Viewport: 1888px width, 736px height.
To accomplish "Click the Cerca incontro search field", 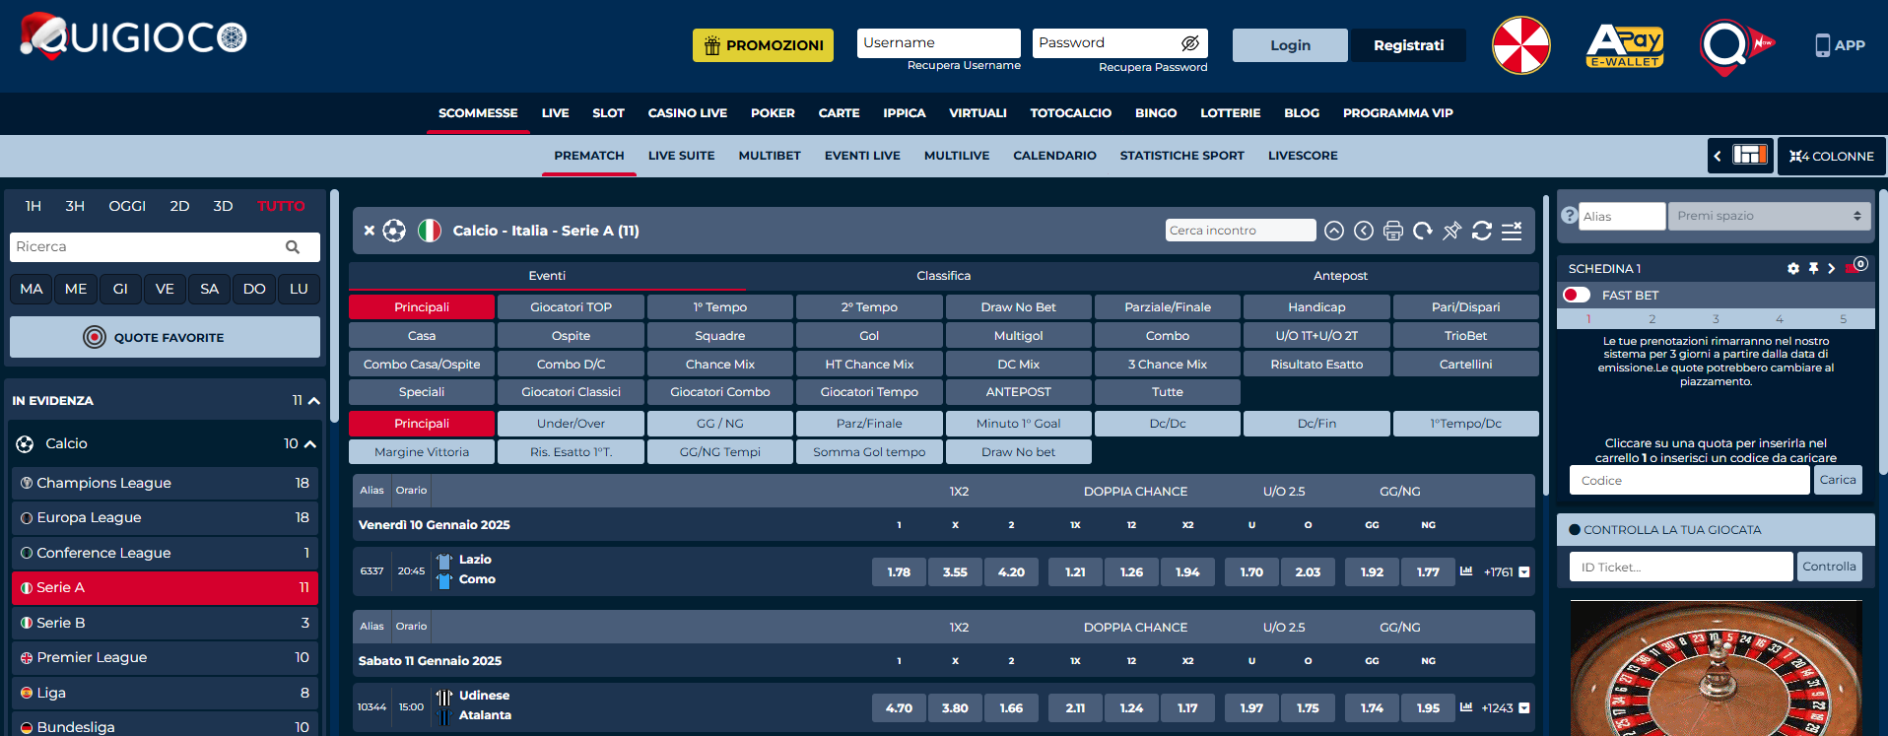I will pos(1240,231).
